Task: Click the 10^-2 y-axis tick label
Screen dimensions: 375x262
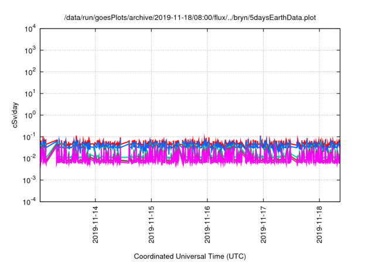Action: [29, 158]
